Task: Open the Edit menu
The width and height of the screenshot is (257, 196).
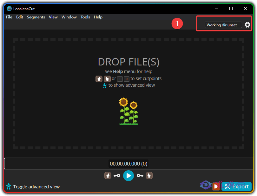Action: coord(20,17)
